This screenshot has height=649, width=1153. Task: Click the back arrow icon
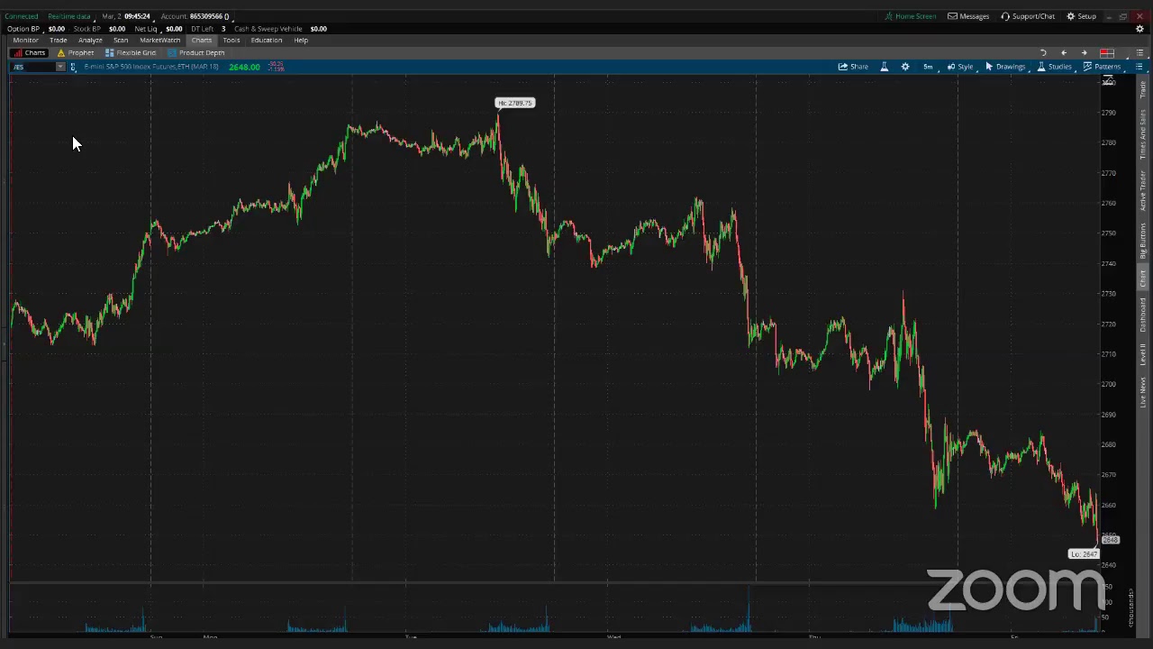tap(1064, 53)
